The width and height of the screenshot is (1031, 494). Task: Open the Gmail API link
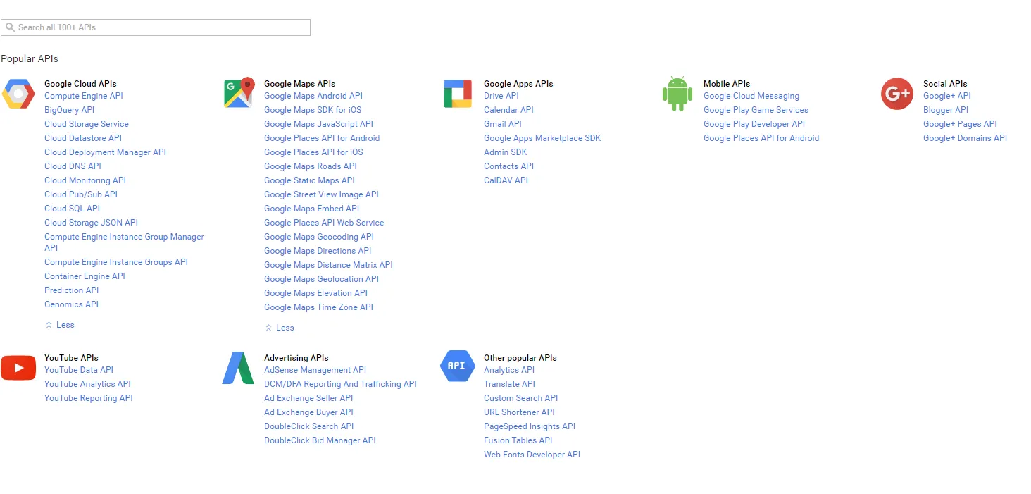(x=502, y=124)
